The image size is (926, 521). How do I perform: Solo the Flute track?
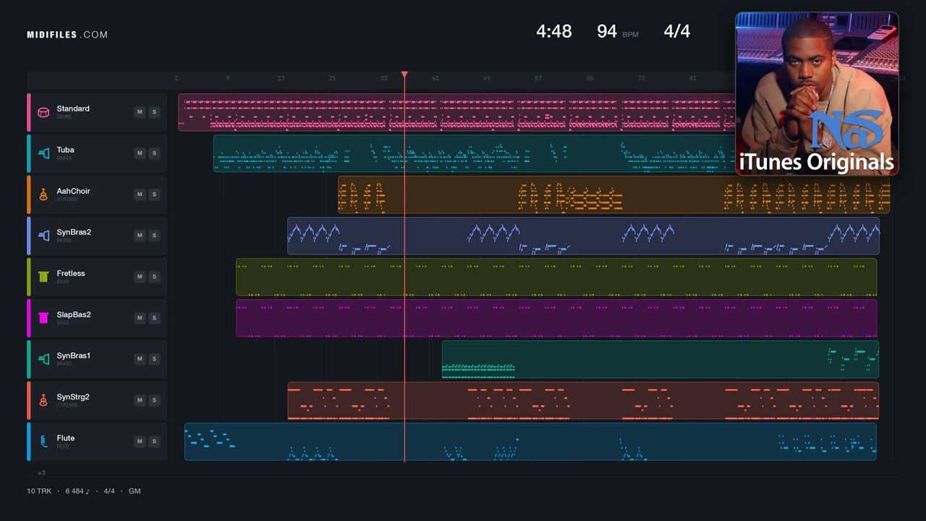(x=154, y=442)
